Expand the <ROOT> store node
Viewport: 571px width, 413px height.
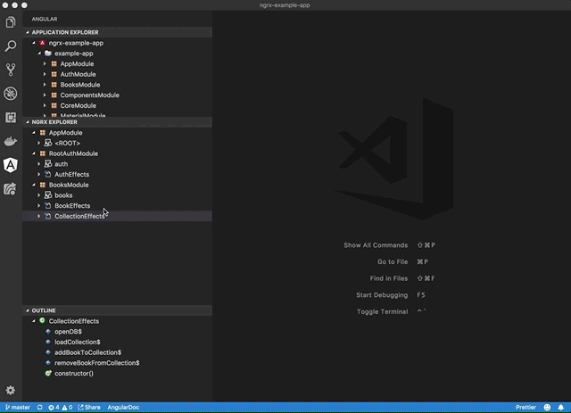[x=39, y=143]
